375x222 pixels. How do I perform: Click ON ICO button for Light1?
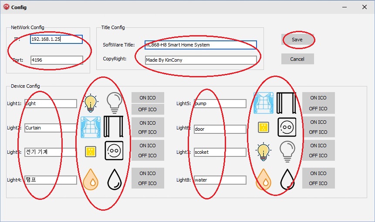[148, 98]
